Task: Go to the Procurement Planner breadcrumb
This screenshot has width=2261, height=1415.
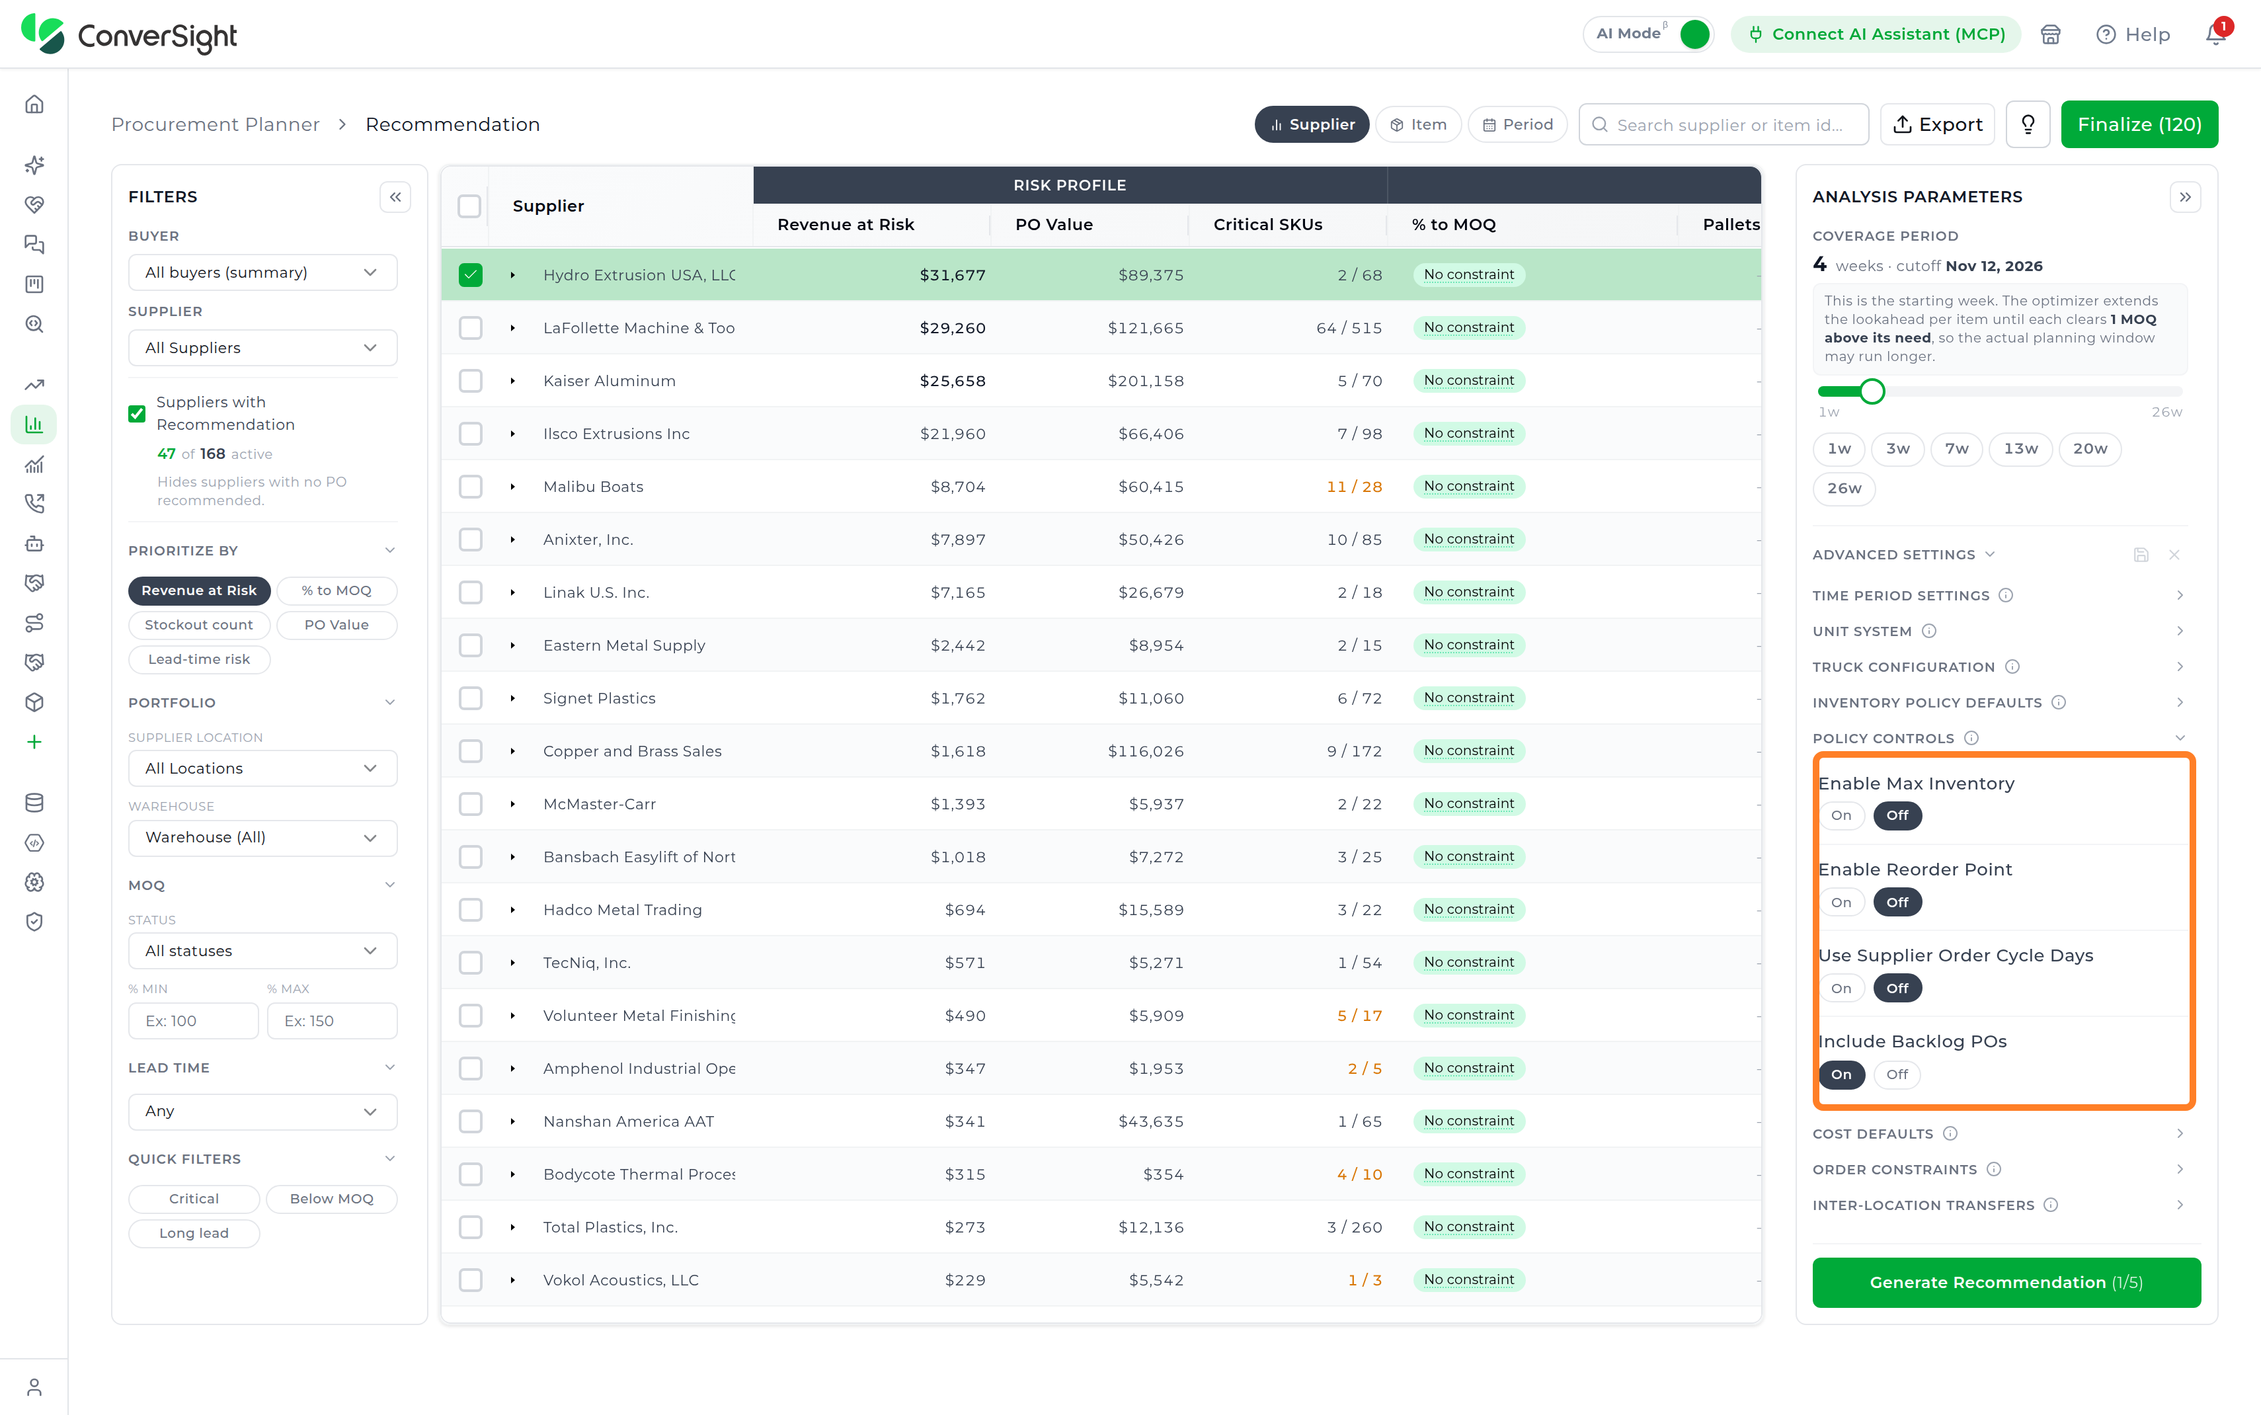Action: pyautogui.click(x=215, y=124)
